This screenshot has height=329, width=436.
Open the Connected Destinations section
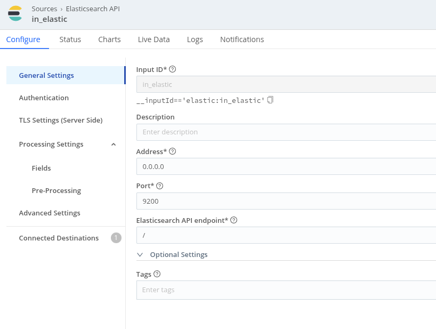point(59,238)
